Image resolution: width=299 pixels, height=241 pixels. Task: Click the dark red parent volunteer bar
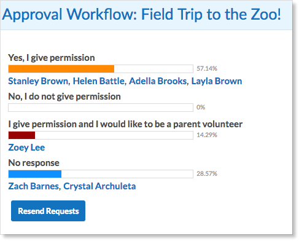[x=101, y=135]
